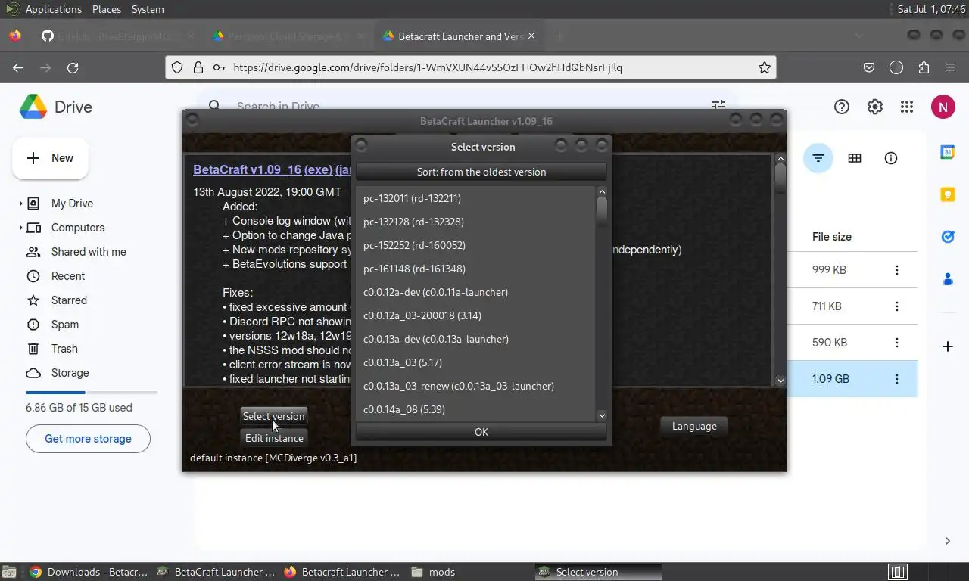
Task: Open Places menu in top panel
Action: click(107, 9)
